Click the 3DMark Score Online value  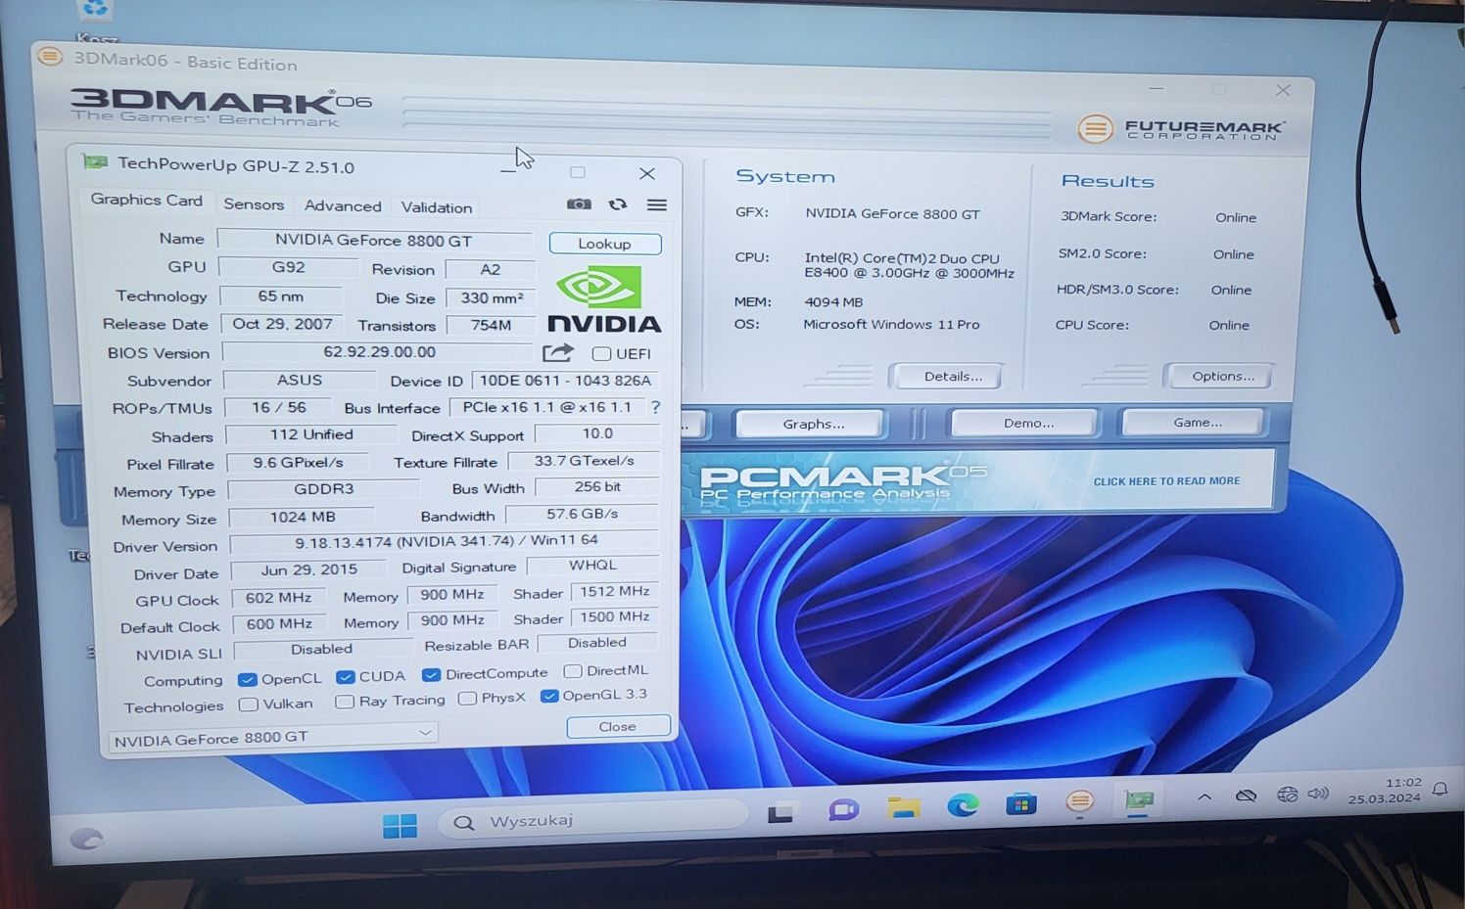[x=1236, y=217]
